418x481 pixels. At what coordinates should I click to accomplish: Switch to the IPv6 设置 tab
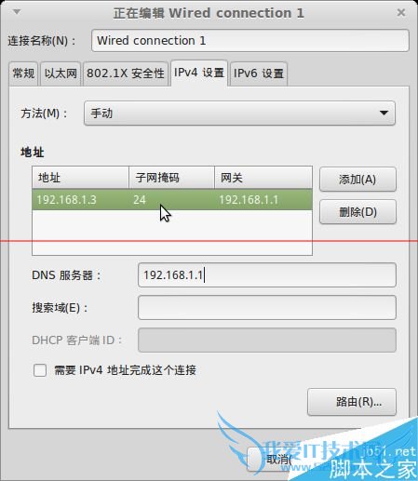pyautogui.click(x=259, y=73)
